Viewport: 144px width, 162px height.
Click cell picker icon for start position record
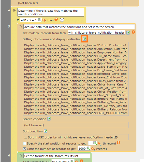coord(95,143)
